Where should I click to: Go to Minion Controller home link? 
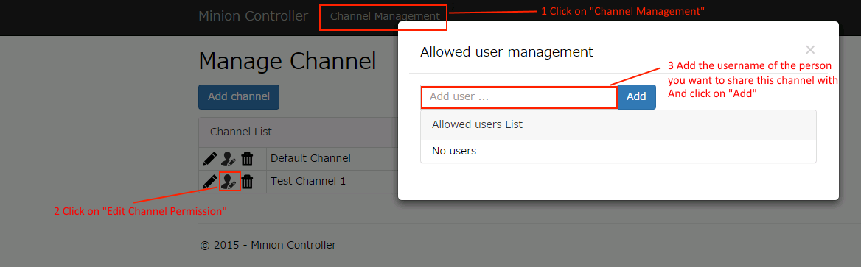[253, 16]
